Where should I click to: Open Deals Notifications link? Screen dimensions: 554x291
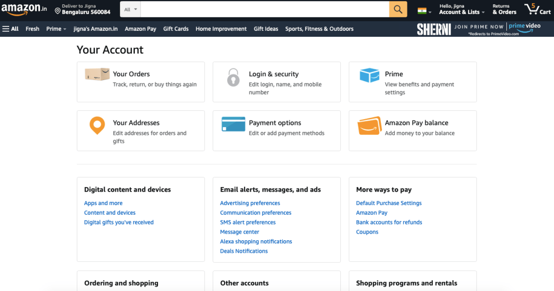244,251
